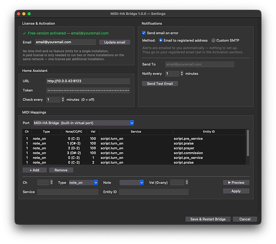Viewport: 276px width, 244px height.
Task: Click the Send Test Email button
Action: point(160,83)
